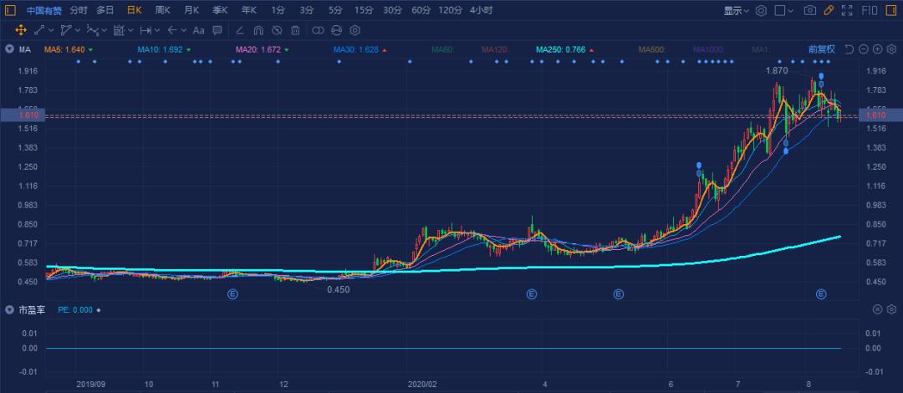
Task: Switch to the 4小时 interval tab
Action: pyautogui.click(x=481, y=10)
